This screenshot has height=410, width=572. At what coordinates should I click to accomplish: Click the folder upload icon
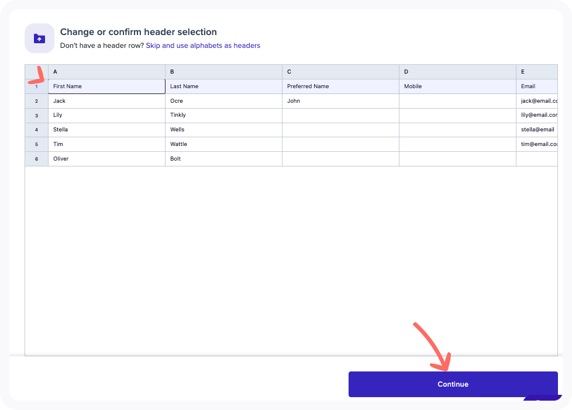tap(39, 37)
